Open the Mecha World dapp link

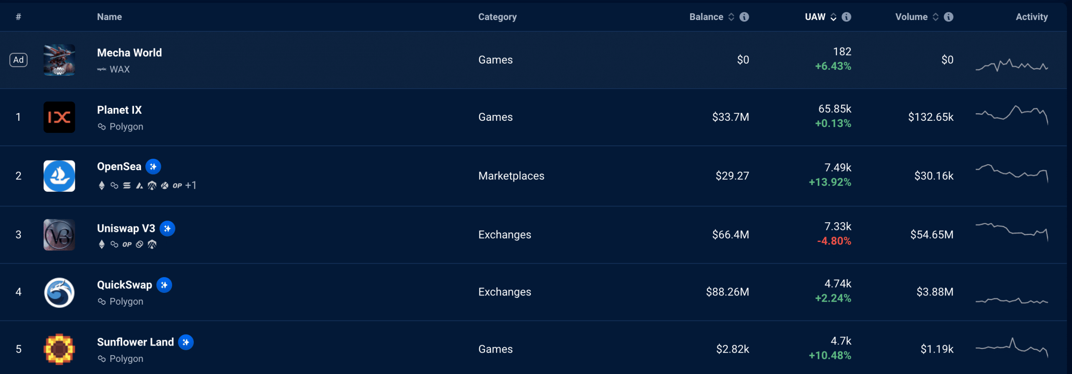[129, 53]
